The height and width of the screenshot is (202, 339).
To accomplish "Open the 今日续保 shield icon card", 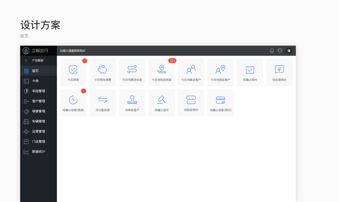I will click(73, 72).
